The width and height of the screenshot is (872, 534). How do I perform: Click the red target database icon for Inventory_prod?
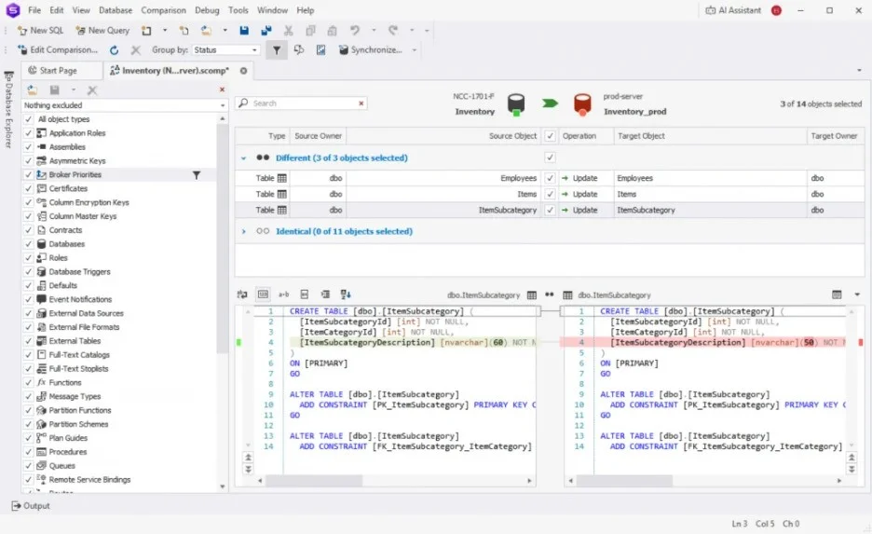pos(582,104)
